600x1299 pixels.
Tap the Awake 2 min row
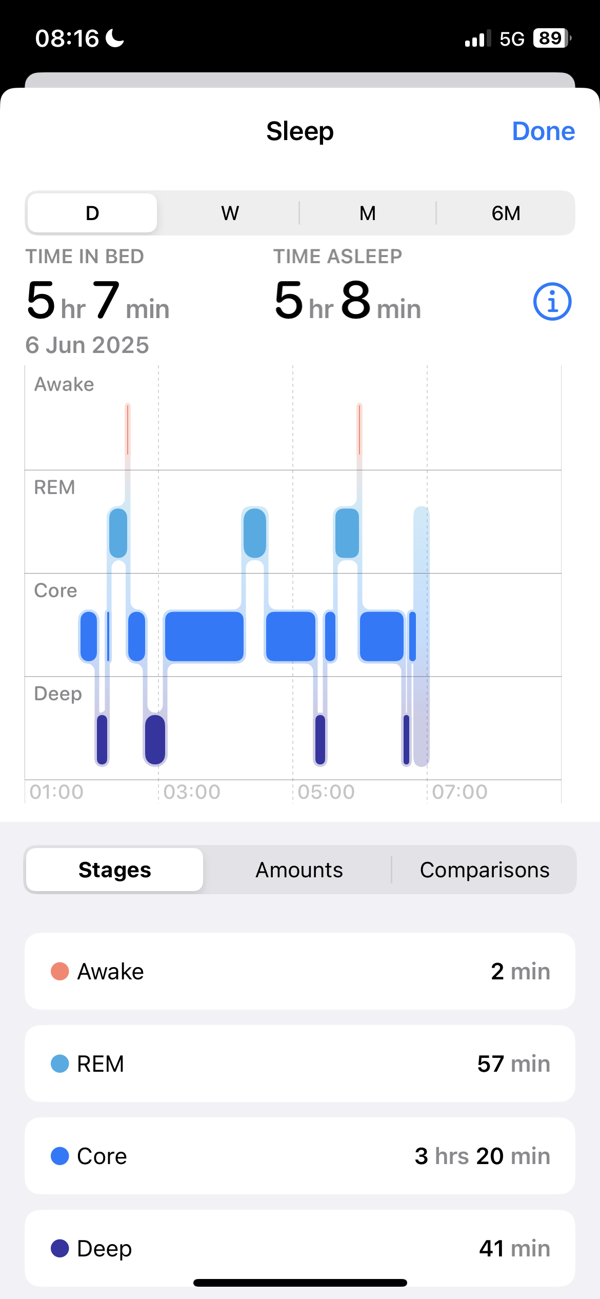(x=299, y=971)
